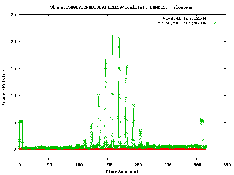Click x-axis tick label 100
Screen dimensions: 234x175
[79, 165]
